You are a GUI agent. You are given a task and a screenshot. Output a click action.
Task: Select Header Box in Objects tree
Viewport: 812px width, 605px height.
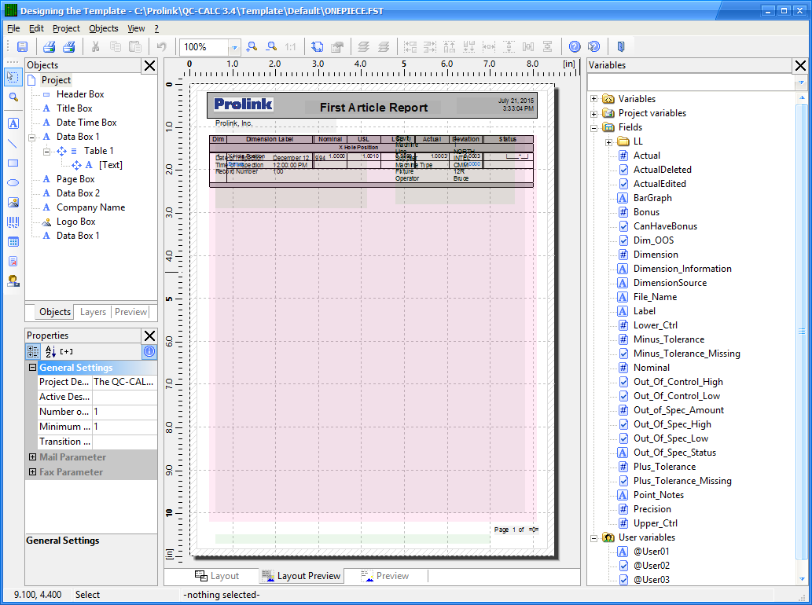click(80, 94)
